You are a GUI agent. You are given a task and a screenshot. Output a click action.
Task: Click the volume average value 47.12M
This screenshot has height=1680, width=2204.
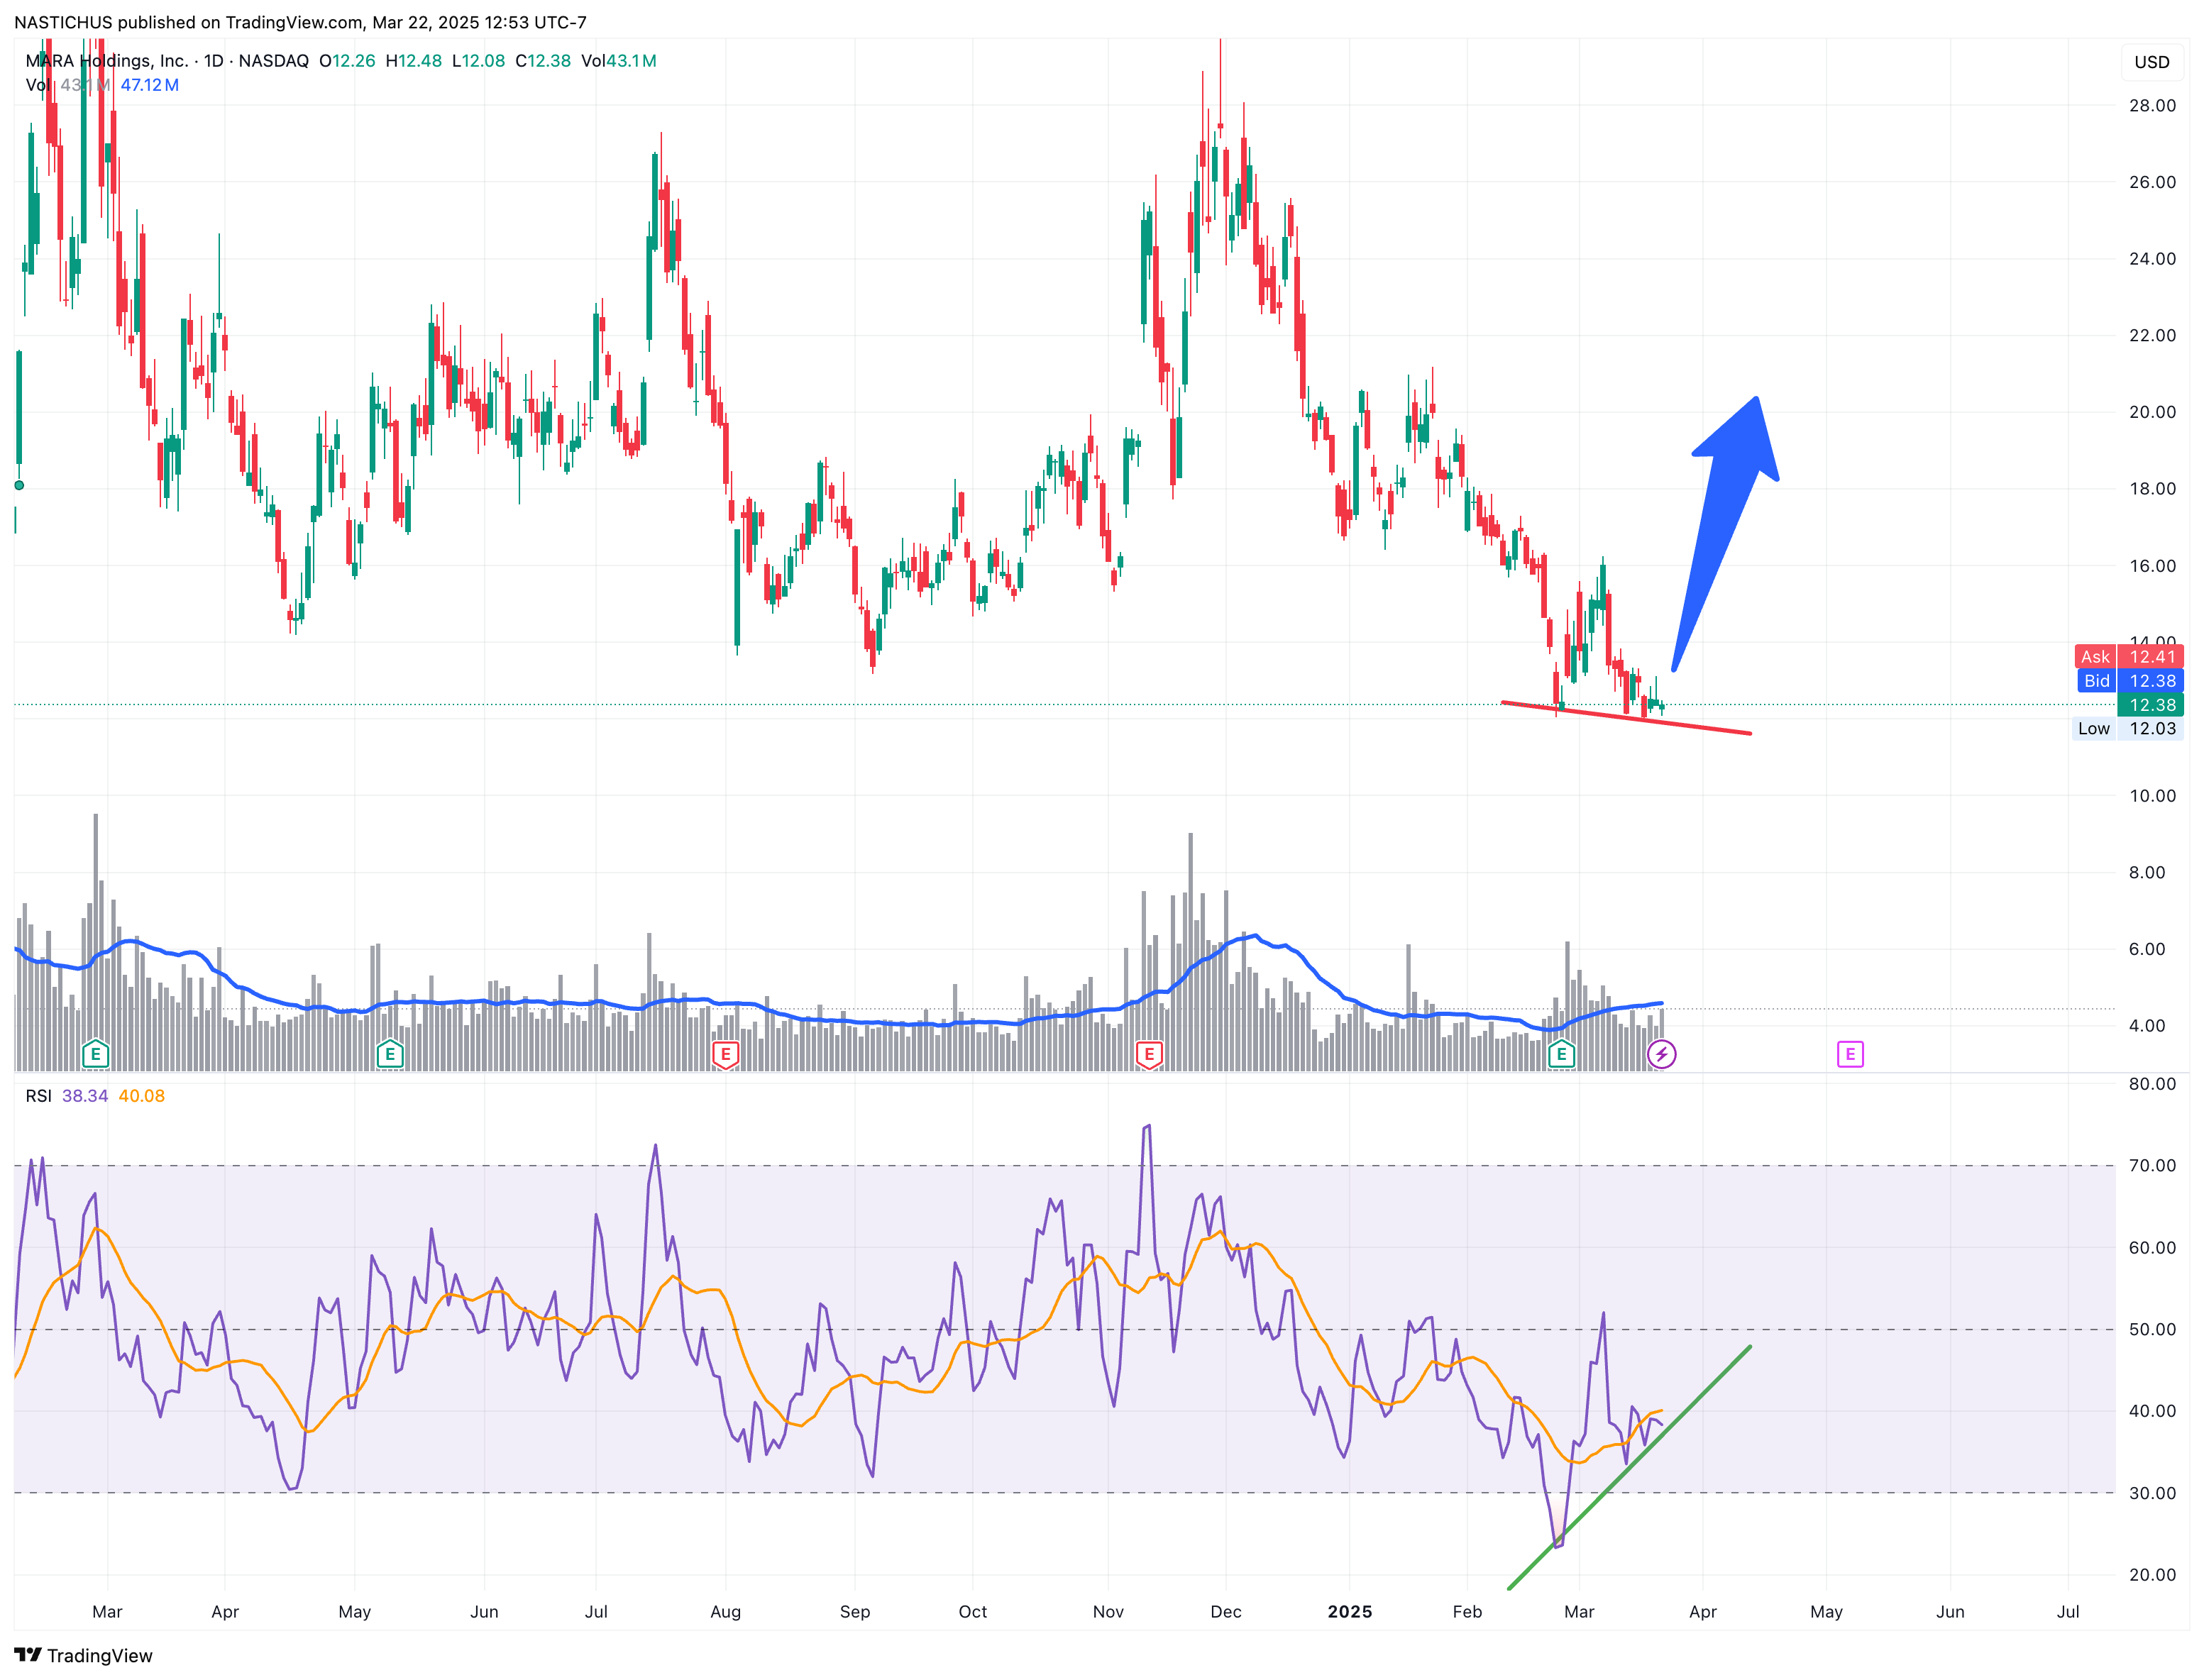pos(150,85)
